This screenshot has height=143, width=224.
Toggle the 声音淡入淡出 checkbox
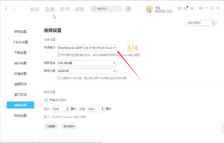click(46, 100)
